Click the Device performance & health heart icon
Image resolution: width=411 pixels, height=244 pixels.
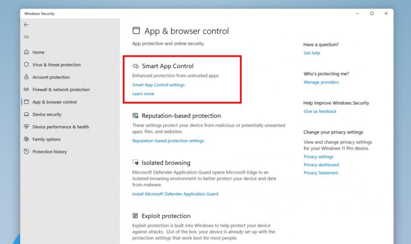tap(26, 127)
